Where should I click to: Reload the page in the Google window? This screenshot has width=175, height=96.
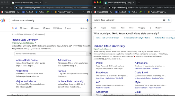pyautogui.click(x=11, y=7)
